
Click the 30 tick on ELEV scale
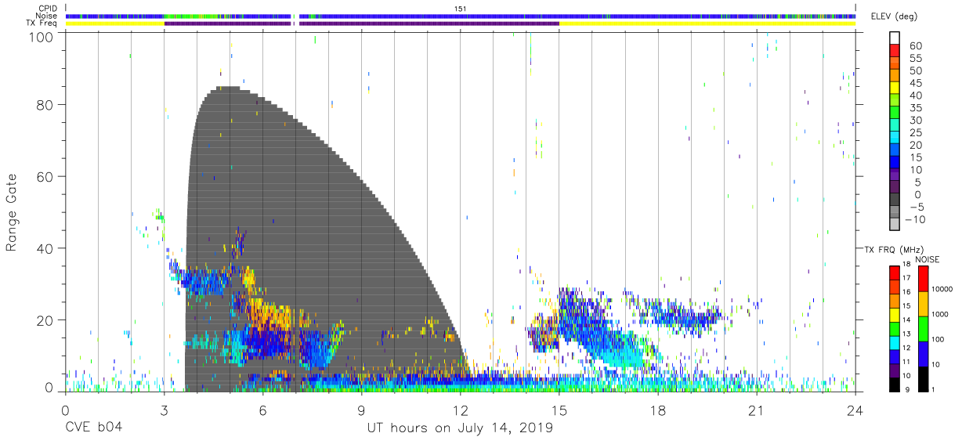915,121
